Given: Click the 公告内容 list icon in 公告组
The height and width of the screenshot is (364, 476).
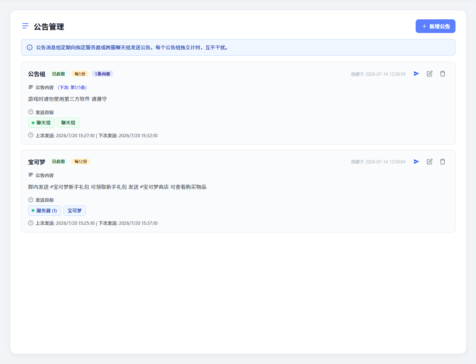Looking at the screenshot, I should pos(31,87).
